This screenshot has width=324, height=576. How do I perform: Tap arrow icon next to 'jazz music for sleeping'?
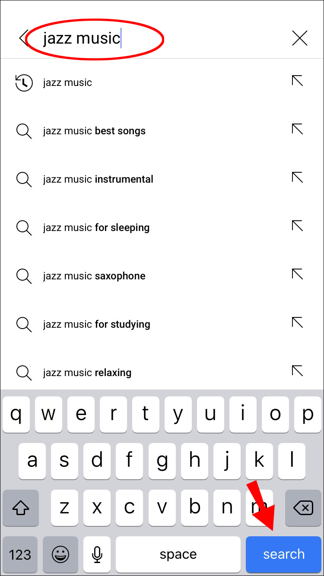click(297, 226)
